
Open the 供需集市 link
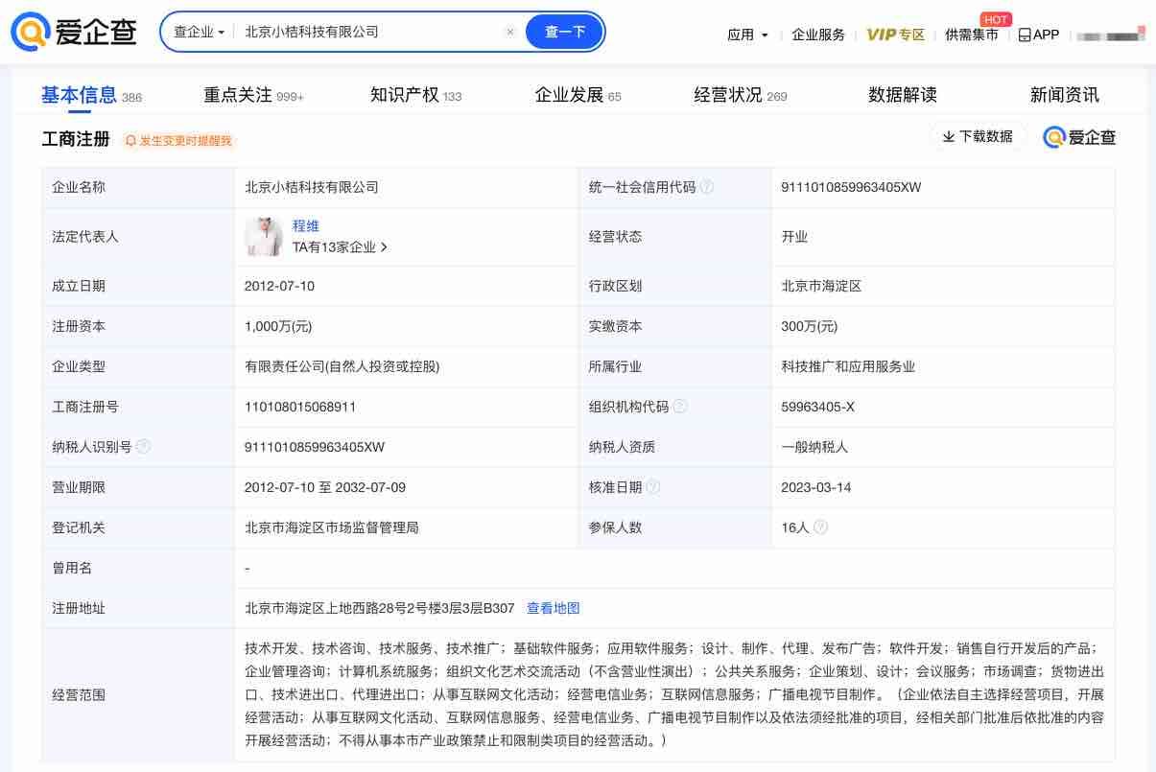coord(971,35)
